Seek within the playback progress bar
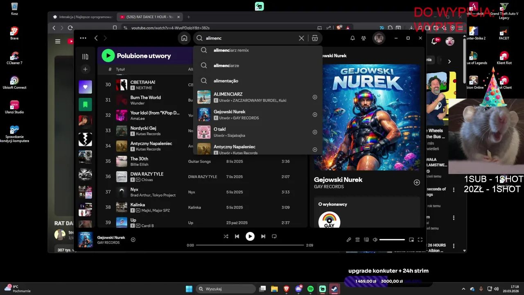 pos(250,245)
